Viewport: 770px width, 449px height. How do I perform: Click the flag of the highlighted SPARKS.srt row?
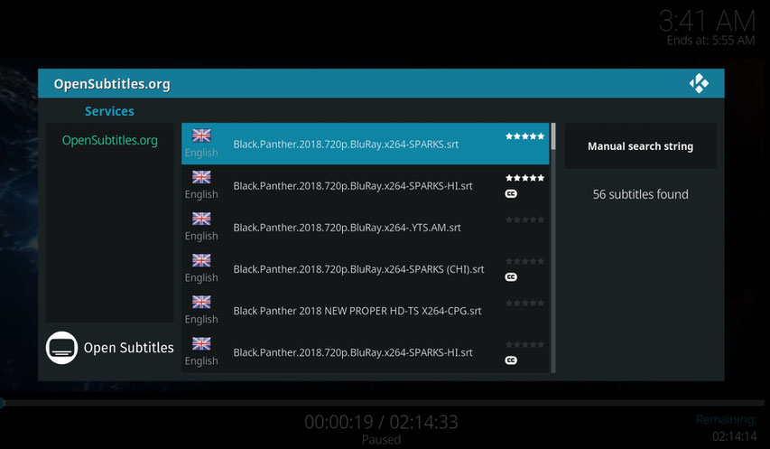pyautogui.click(x=201, y=136)
